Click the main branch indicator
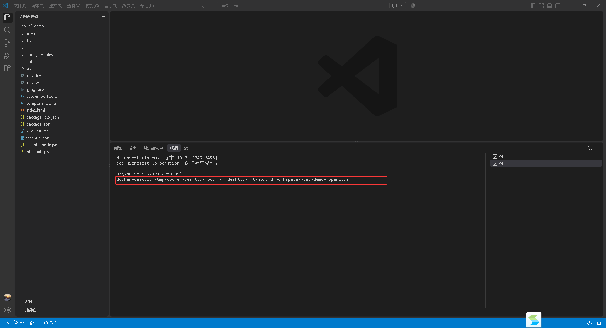Screen dimensions: 606x328 tap(21, 323)
